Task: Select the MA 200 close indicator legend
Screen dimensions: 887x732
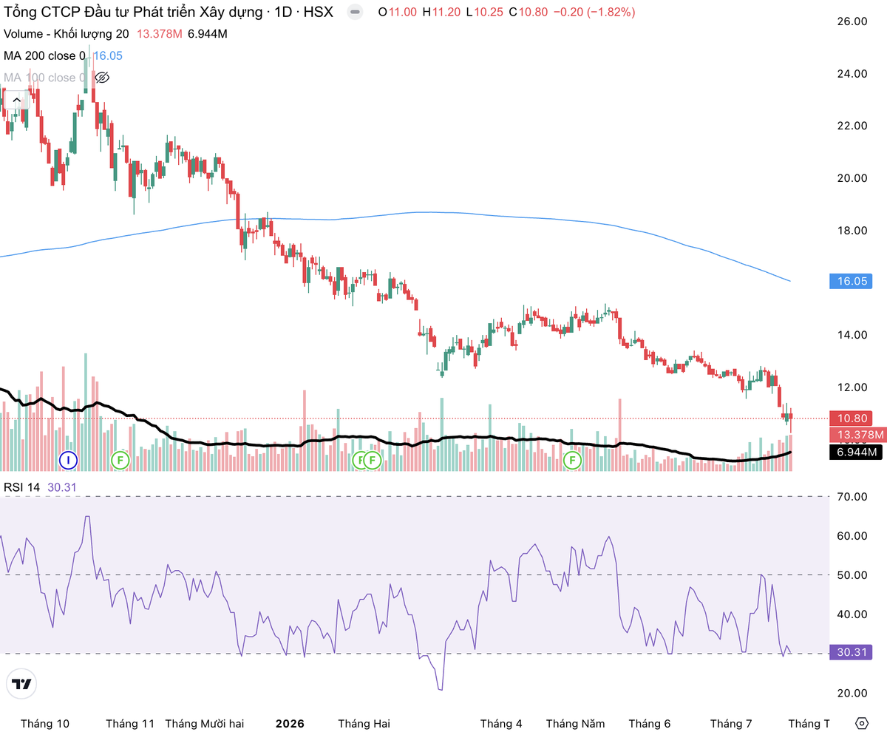Action: coord(44,55)
